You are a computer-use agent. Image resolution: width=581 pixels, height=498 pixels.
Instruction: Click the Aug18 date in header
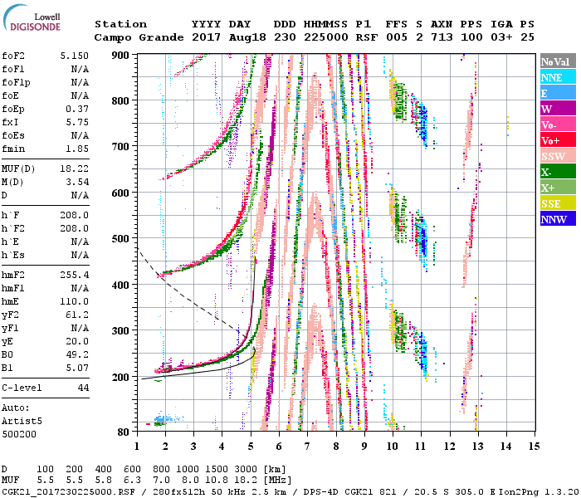point(247,37)
